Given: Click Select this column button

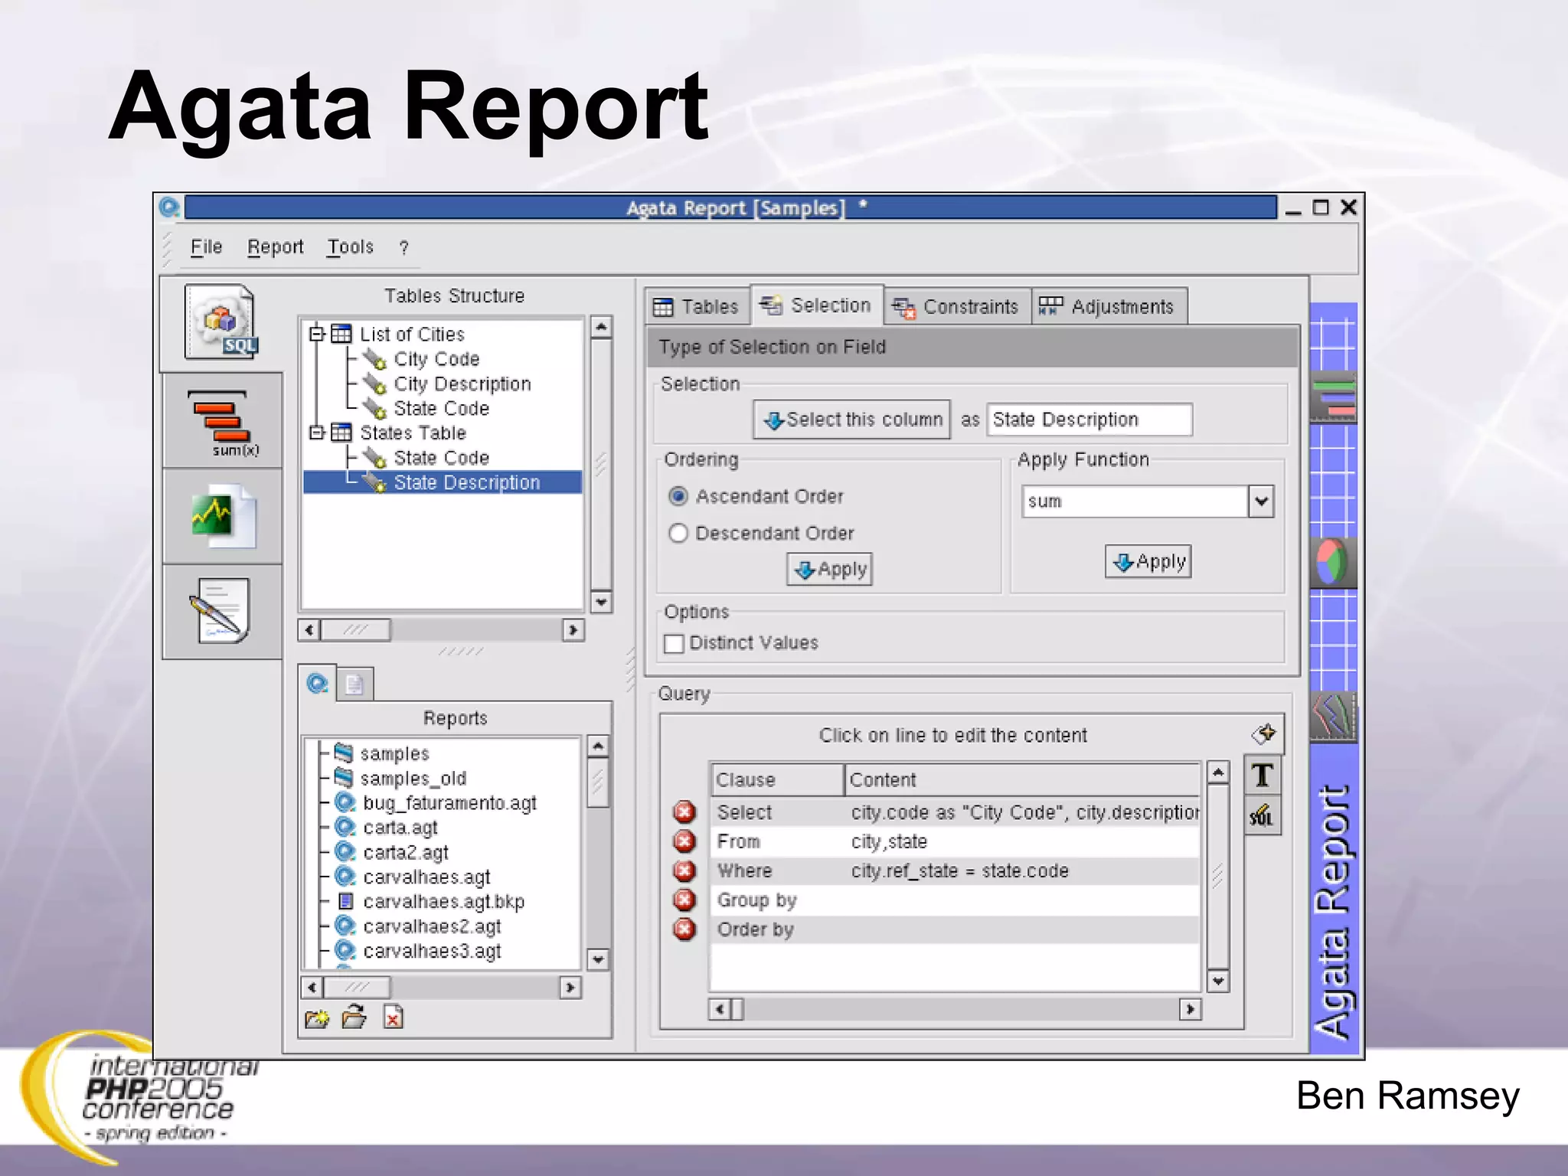Looking at the screenshot, I should click(x=851, y=420).
